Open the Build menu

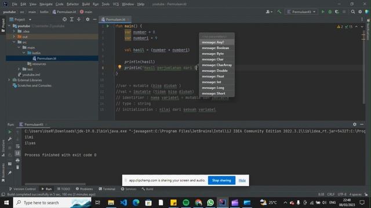tap(86, 4)
